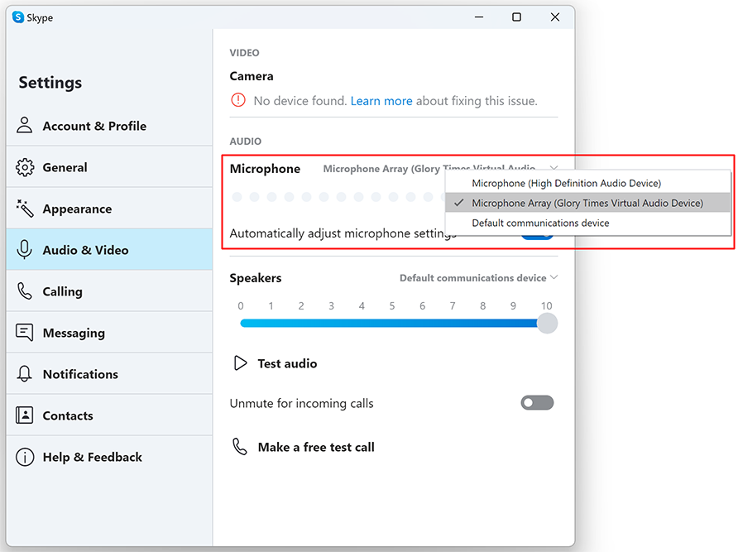Go to General settings
Viewport: 738px width, 552px height.
(x=109, y=167)
